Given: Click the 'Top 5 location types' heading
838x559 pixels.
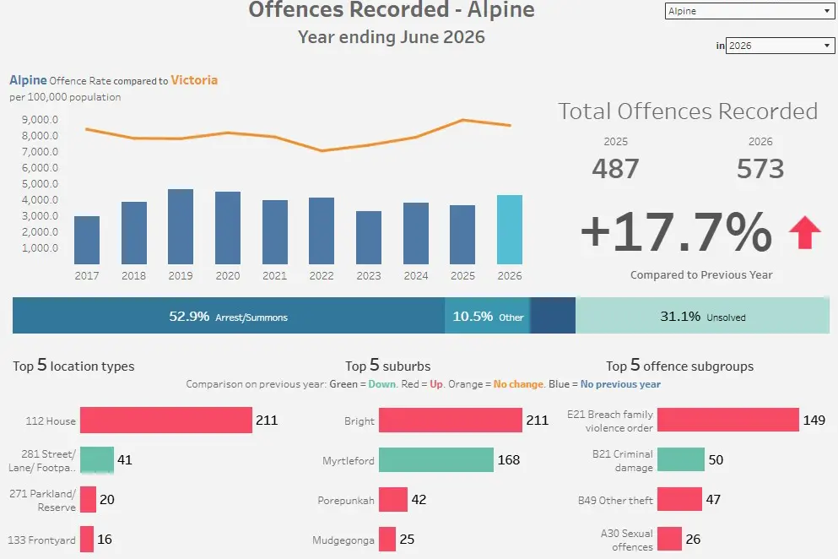Looking at the screenshot, I should [73, 366].
